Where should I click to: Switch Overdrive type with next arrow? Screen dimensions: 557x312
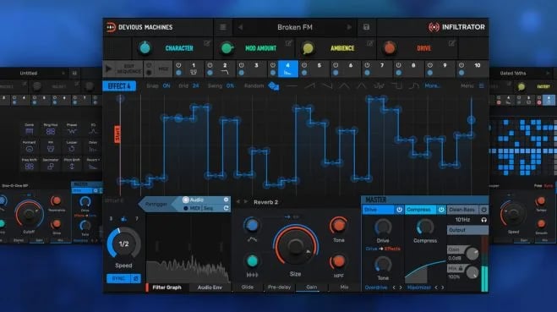click(x=401, y=287)
